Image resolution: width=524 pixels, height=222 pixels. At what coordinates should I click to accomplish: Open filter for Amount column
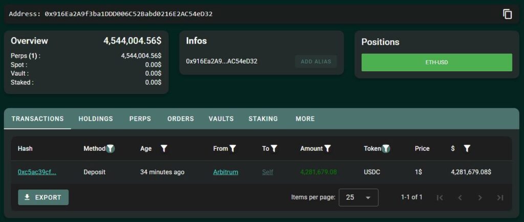[327, 148]
